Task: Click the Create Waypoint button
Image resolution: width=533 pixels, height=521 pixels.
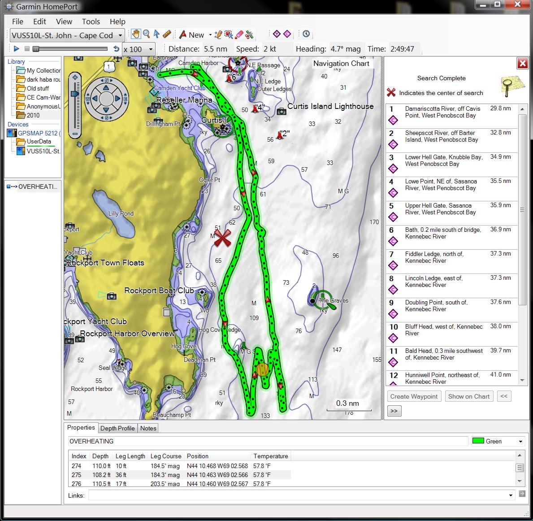Action: [414, 396]
